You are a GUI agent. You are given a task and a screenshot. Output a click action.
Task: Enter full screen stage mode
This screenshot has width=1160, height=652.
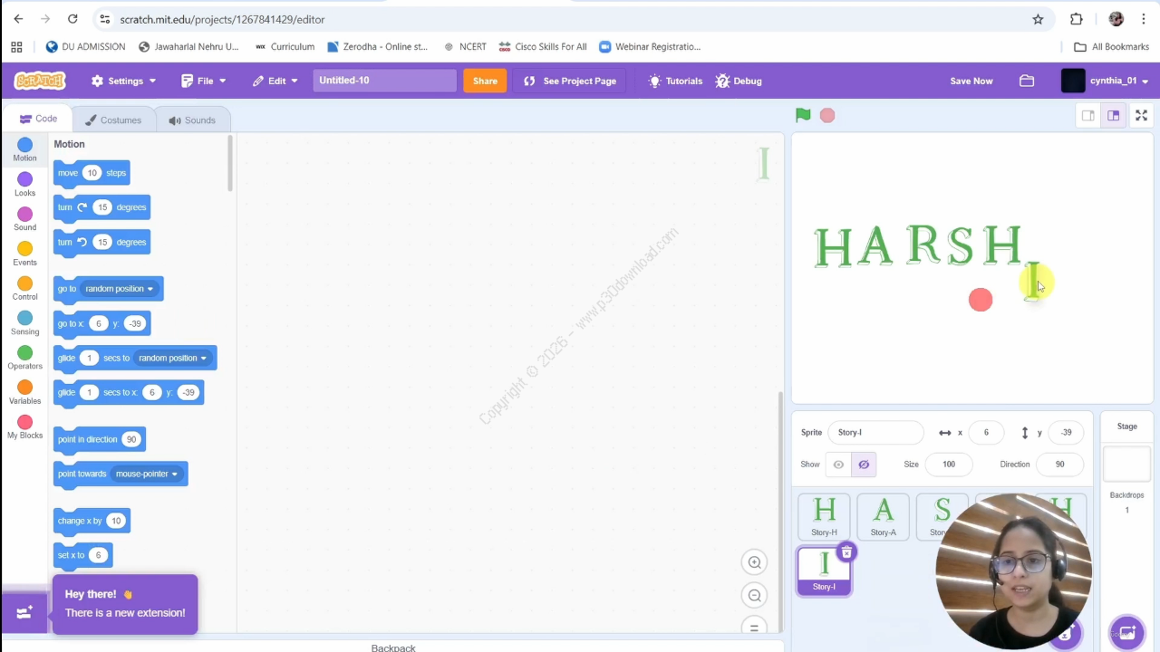(x=1141, y=115)
